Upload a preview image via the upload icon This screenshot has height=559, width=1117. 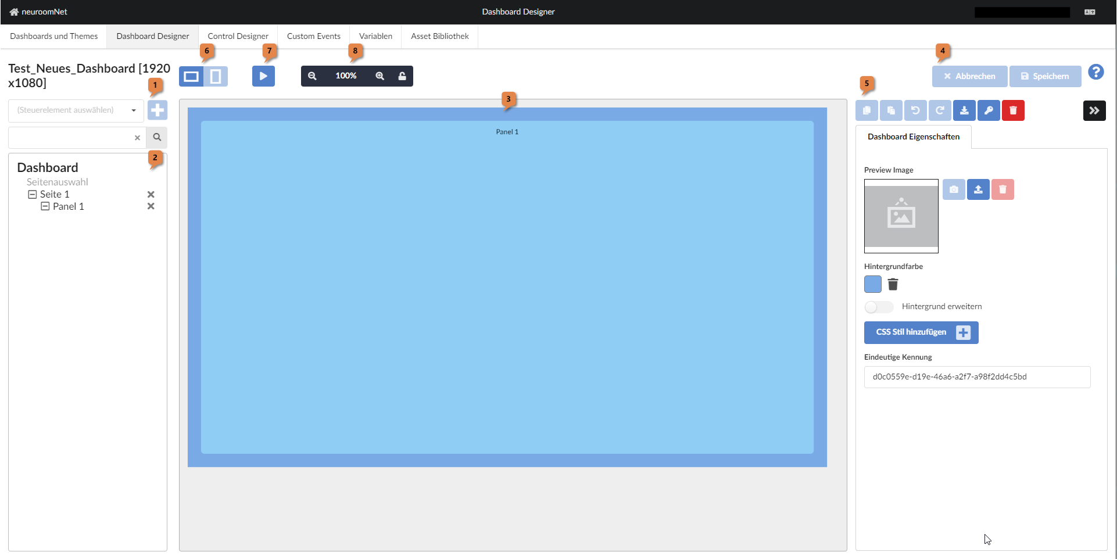(978, 189)
